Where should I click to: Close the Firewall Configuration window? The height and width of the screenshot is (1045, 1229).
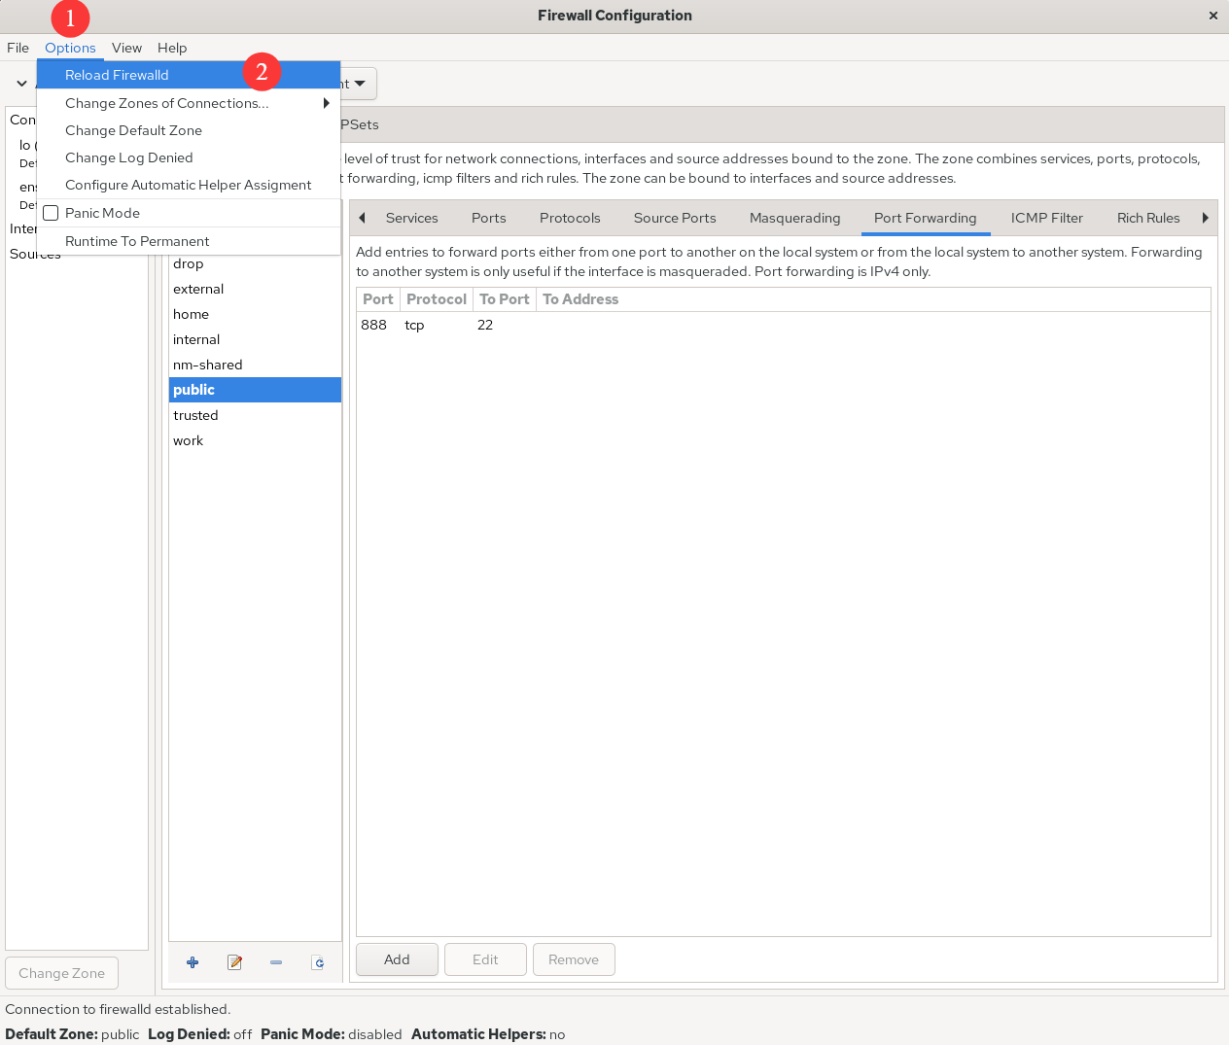[1212, 16]
